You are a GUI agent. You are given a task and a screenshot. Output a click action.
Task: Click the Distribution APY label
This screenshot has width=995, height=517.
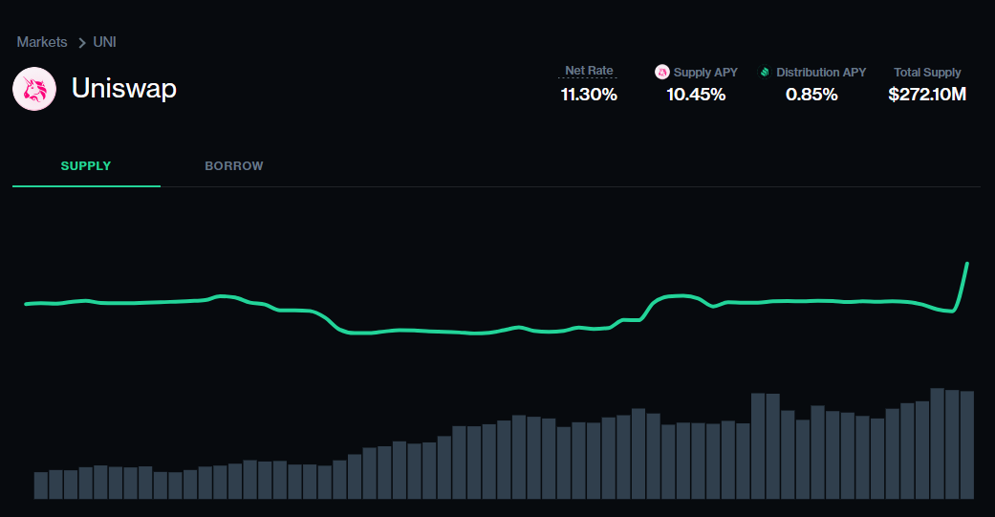tap(821, 73)
